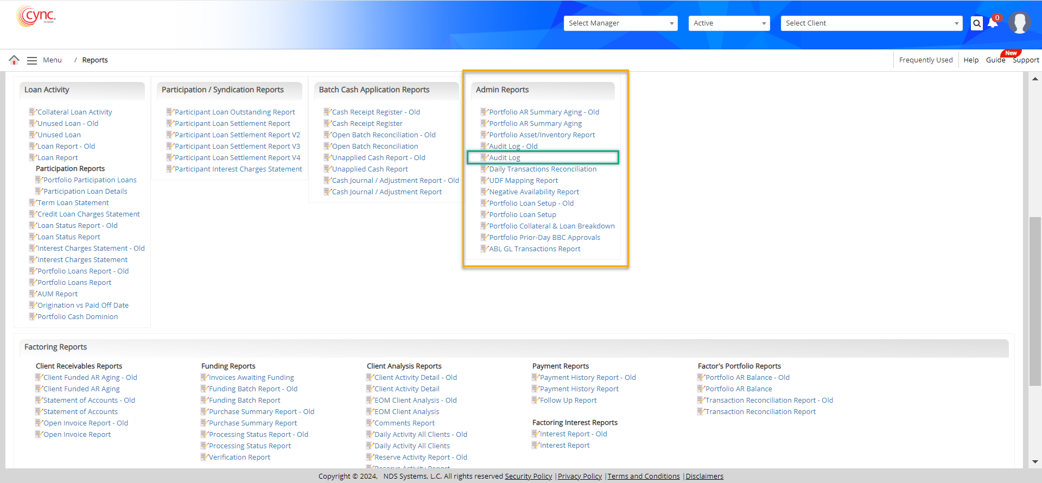The height and width of the screenshot is (483, 1042).
Task: Open the Support menu item
Action: click(1026, 60)
